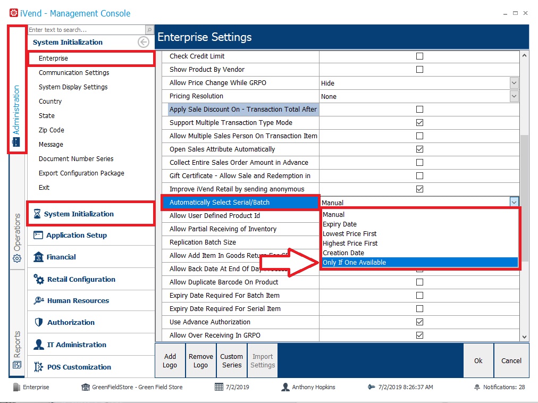Select the Automatically Select Serial/Batch row
The width and height of the screenshot is (538, 403).
(240, 203)
